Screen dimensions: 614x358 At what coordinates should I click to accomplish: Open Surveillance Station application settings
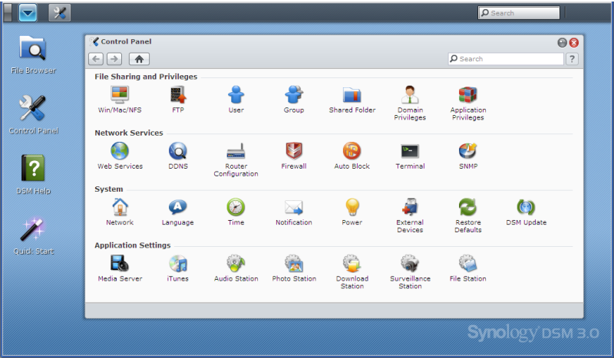click(x=410, y=264)
